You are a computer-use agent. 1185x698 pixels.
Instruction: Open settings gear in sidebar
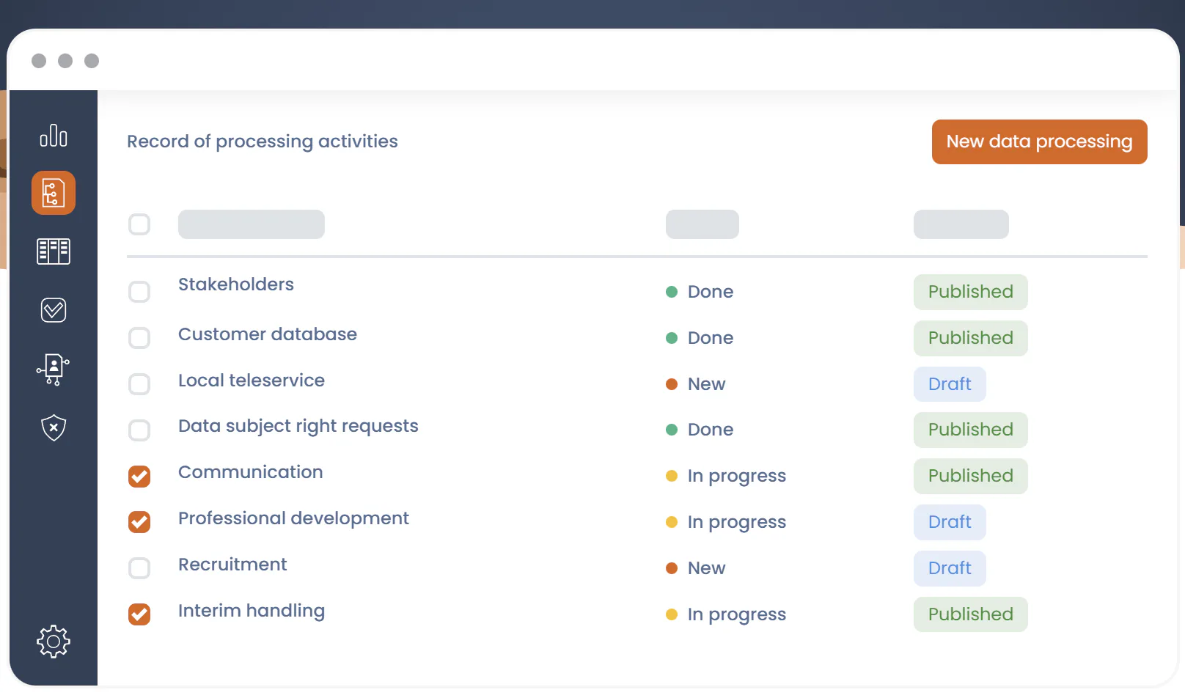54,642
